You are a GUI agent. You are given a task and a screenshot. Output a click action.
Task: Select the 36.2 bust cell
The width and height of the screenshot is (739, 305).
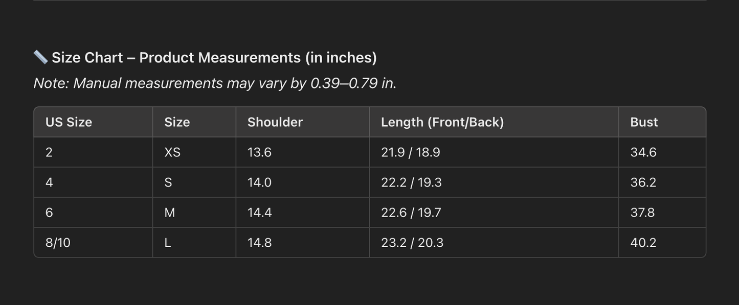643,182
